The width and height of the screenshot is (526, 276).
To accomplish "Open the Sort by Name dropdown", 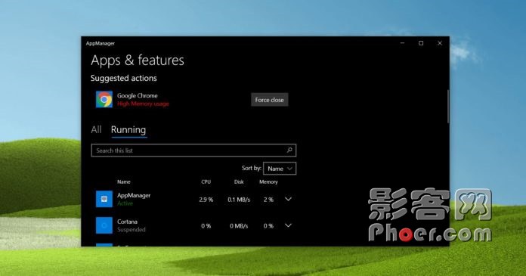I will point(280,169).
